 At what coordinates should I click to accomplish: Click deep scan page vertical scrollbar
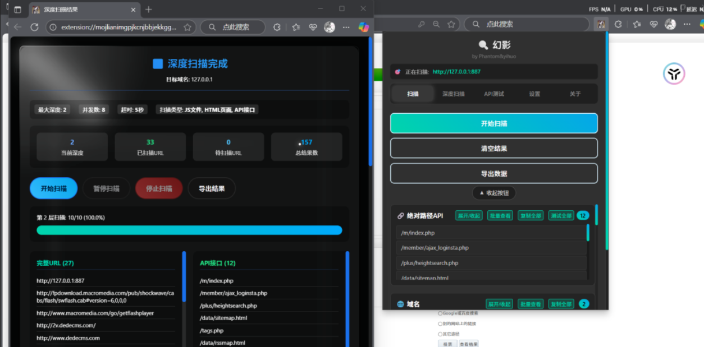click(370, 101)
